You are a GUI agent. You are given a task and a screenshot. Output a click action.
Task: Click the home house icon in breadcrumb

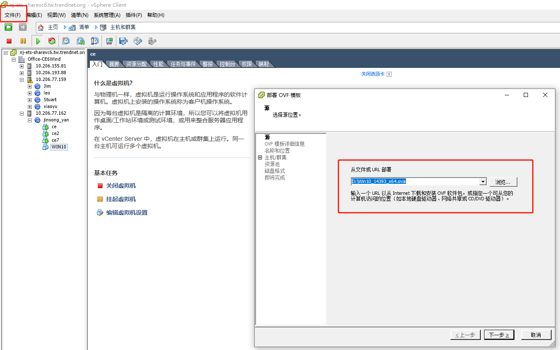point(40,27)
